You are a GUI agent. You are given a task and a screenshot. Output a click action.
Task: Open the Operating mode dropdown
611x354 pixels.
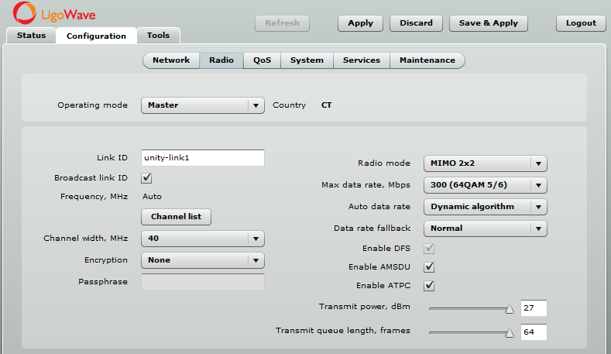tap(203, 105)
